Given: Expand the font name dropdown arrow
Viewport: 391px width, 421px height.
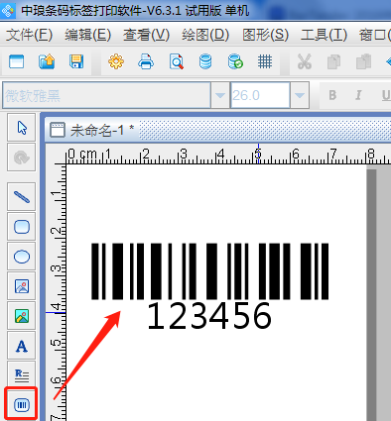Looking at the screenshot, I should click(220, 95).
